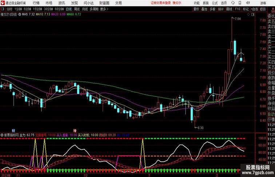Click the 统计 statistics button
Viewport: 275px width, 177px height.
pyautogui.click(x=221, y=9)
